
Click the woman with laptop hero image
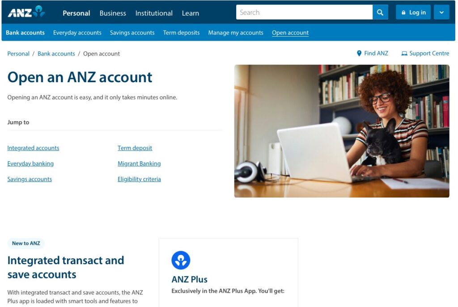(x=341, y=131)
